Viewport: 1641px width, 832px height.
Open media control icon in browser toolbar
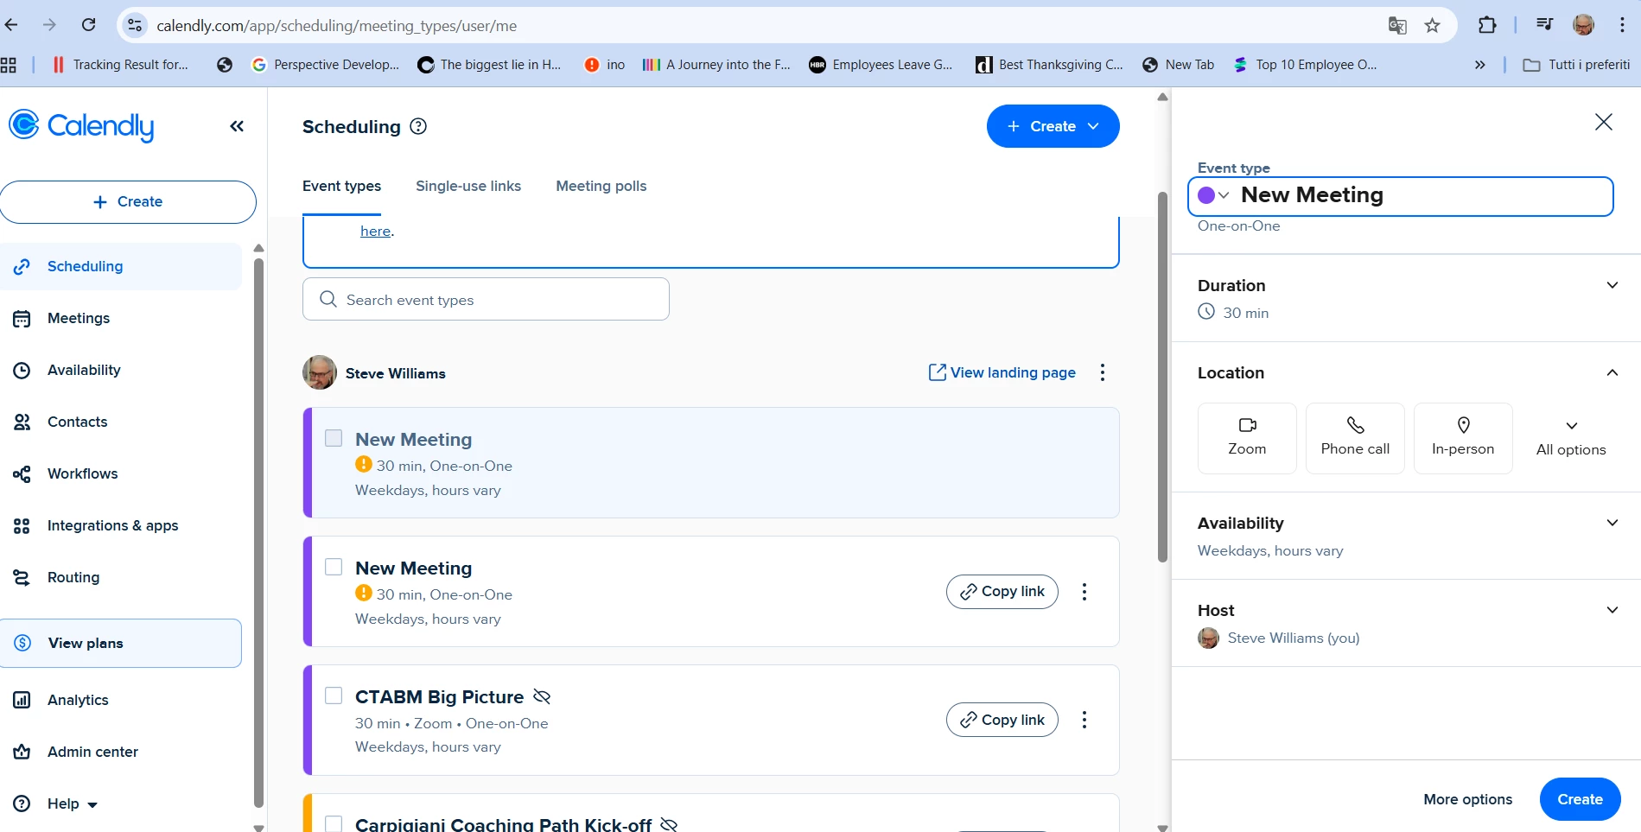click(1544, 25)
